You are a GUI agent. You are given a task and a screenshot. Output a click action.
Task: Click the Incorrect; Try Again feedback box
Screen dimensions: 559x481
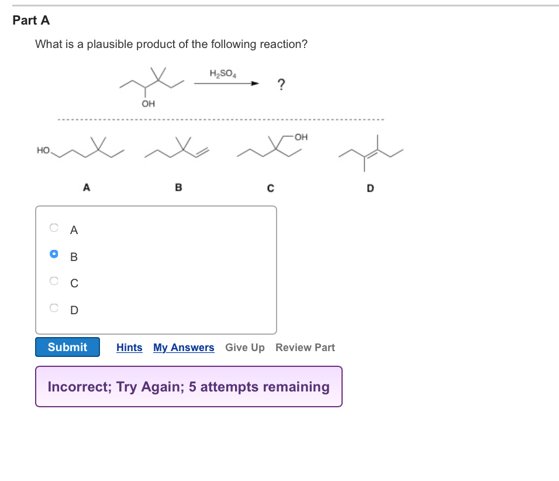point(188,386)
